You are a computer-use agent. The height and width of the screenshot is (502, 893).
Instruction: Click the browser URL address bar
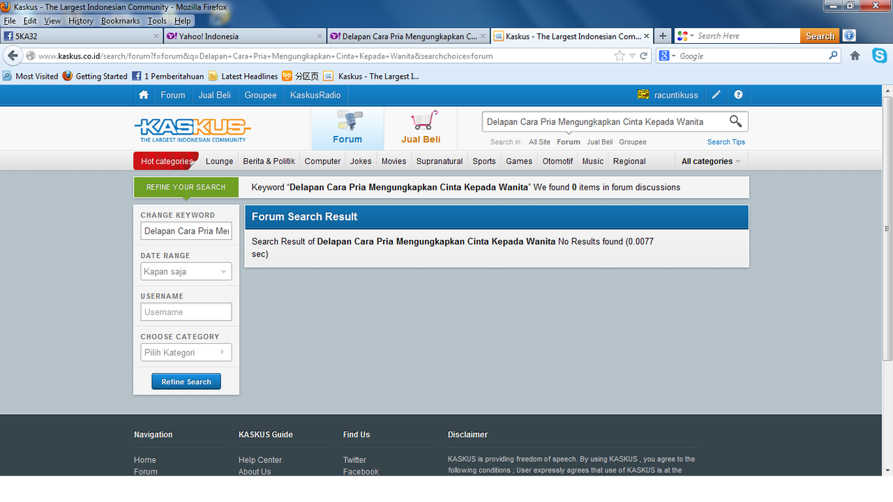point(324,56)
